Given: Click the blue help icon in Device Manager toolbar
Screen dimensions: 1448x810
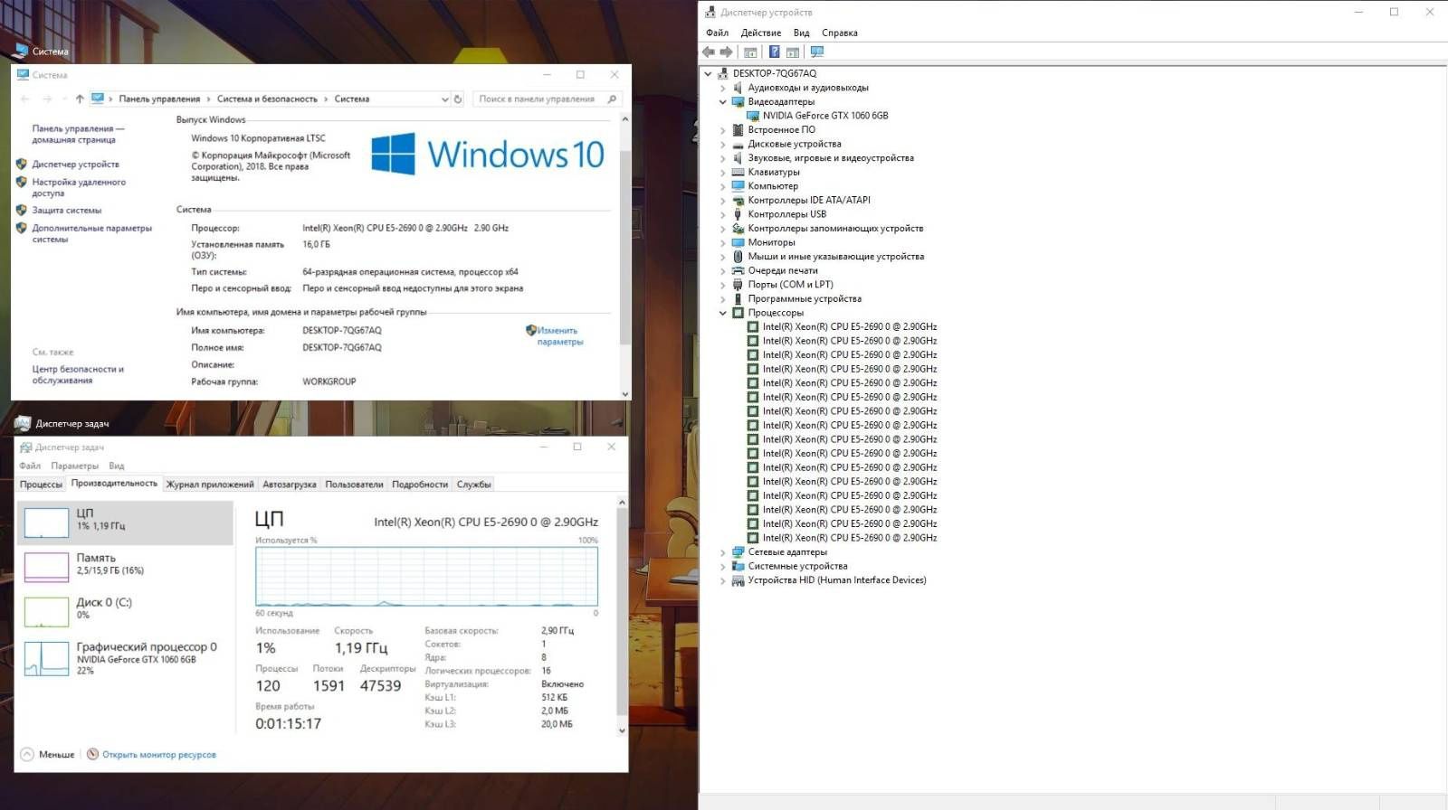Looking at the screenshot, I should tap(775, 52).
